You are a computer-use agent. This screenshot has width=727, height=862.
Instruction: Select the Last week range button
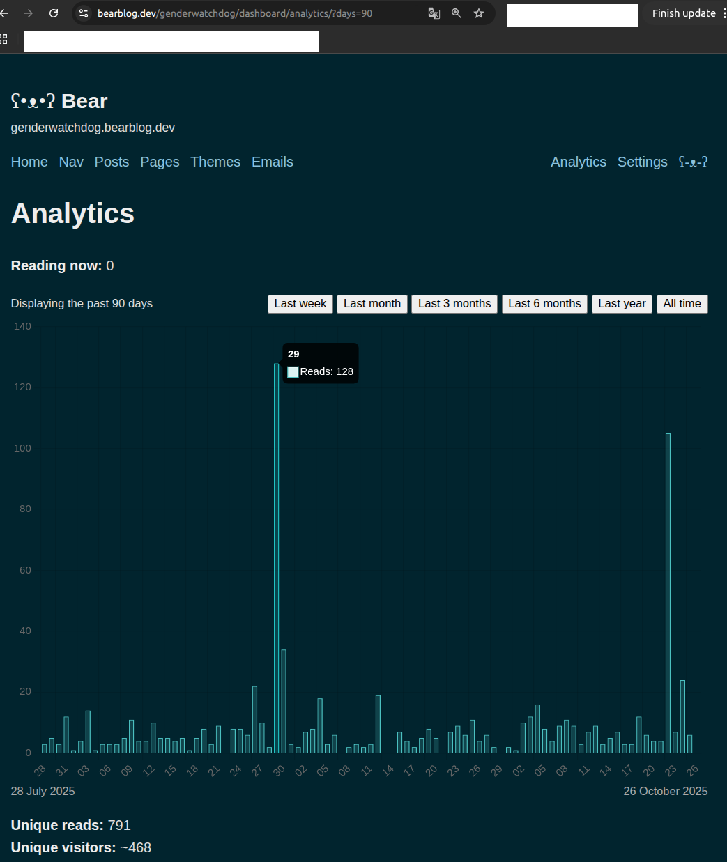[300, 304]
